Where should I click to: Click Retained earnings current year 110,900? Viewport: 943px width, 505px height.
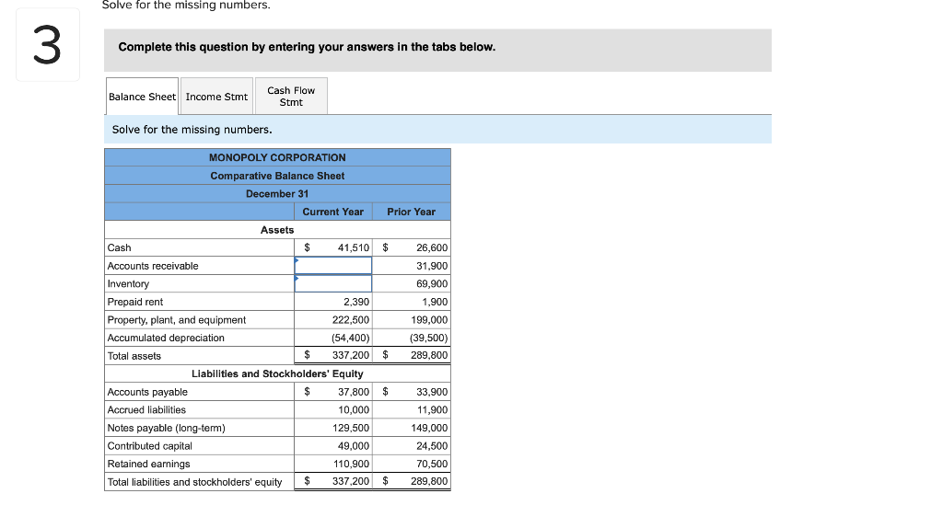[351, 464]
